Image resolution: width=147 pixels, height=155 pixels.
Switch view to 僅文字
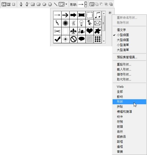[x=121, y=30]
